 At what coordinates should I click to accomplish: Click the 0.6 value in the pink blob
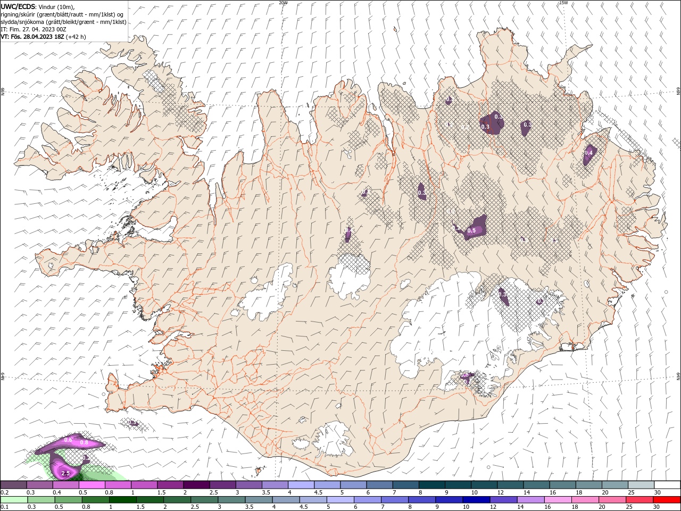point(68,440)
